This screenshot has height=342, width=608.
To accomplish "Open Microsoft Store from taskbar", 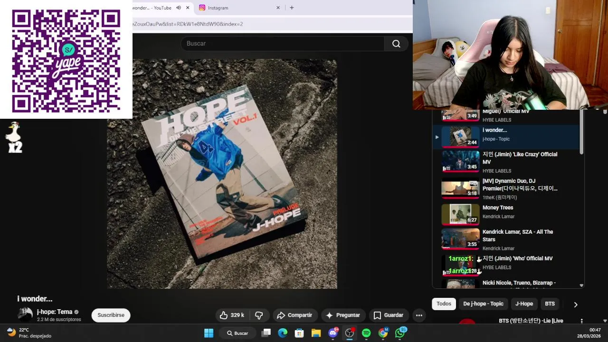I will (x=299, y=333).
